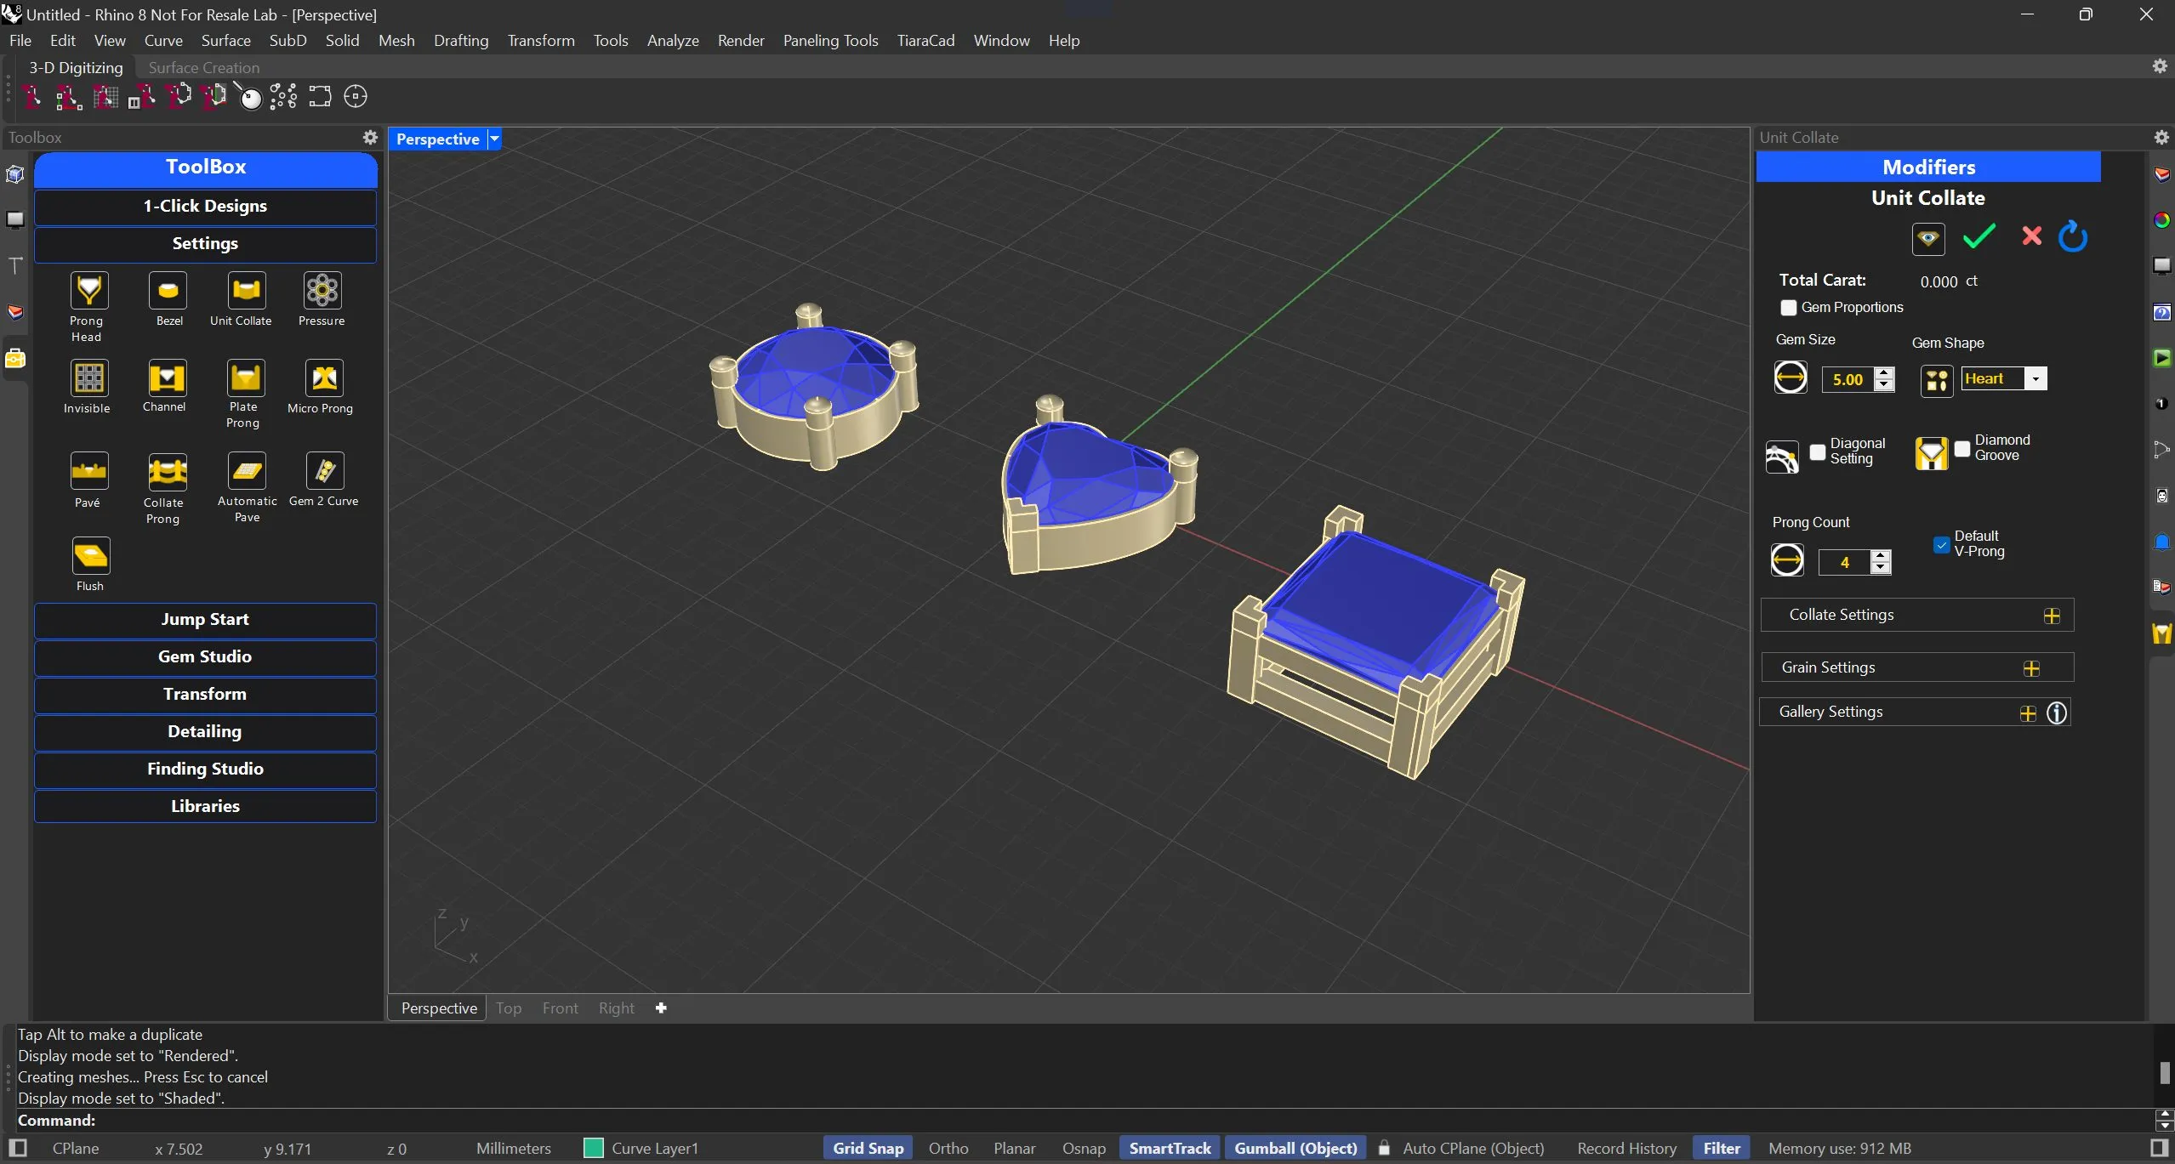Screen dimensions: 2175x1164
Task: Accept Unit Collate with green checkmark
Action: 1979,236
